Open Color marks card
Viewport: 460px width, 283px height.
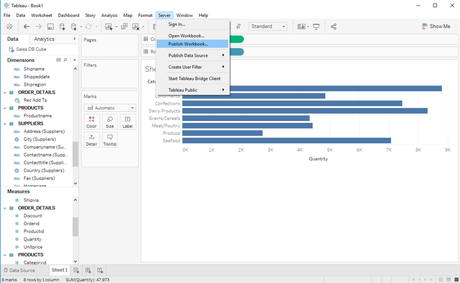tap(92, 122)
